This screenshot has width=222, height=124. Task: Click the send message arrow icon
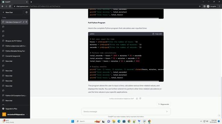pos(167,112)
